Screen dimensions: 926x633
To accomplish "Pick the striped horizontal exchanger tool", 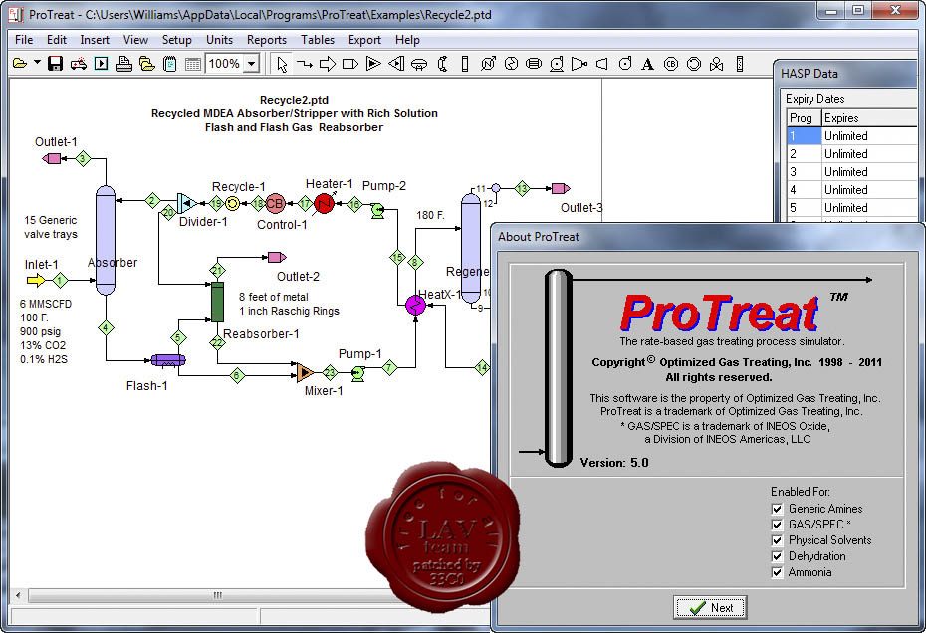I will (534, 63).
